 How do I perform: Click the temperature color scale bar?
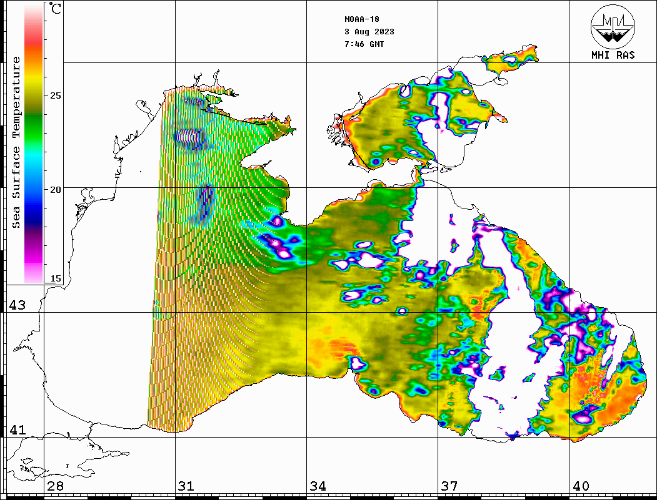tap(34, 144)
